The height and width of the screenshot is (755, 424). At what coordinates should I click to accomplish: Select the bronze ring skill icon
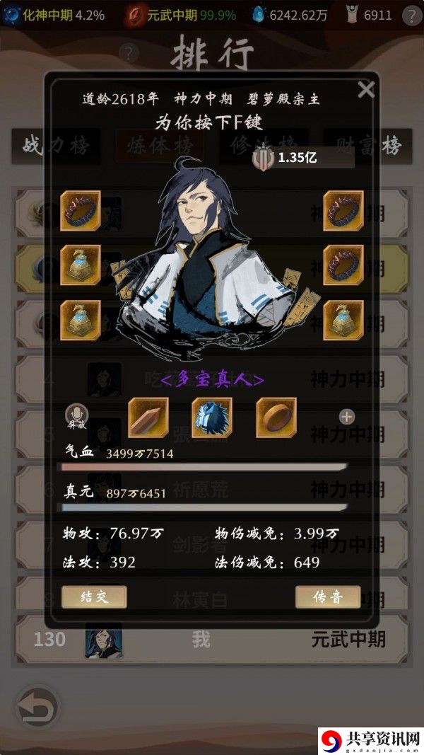[x=276, y=417]
